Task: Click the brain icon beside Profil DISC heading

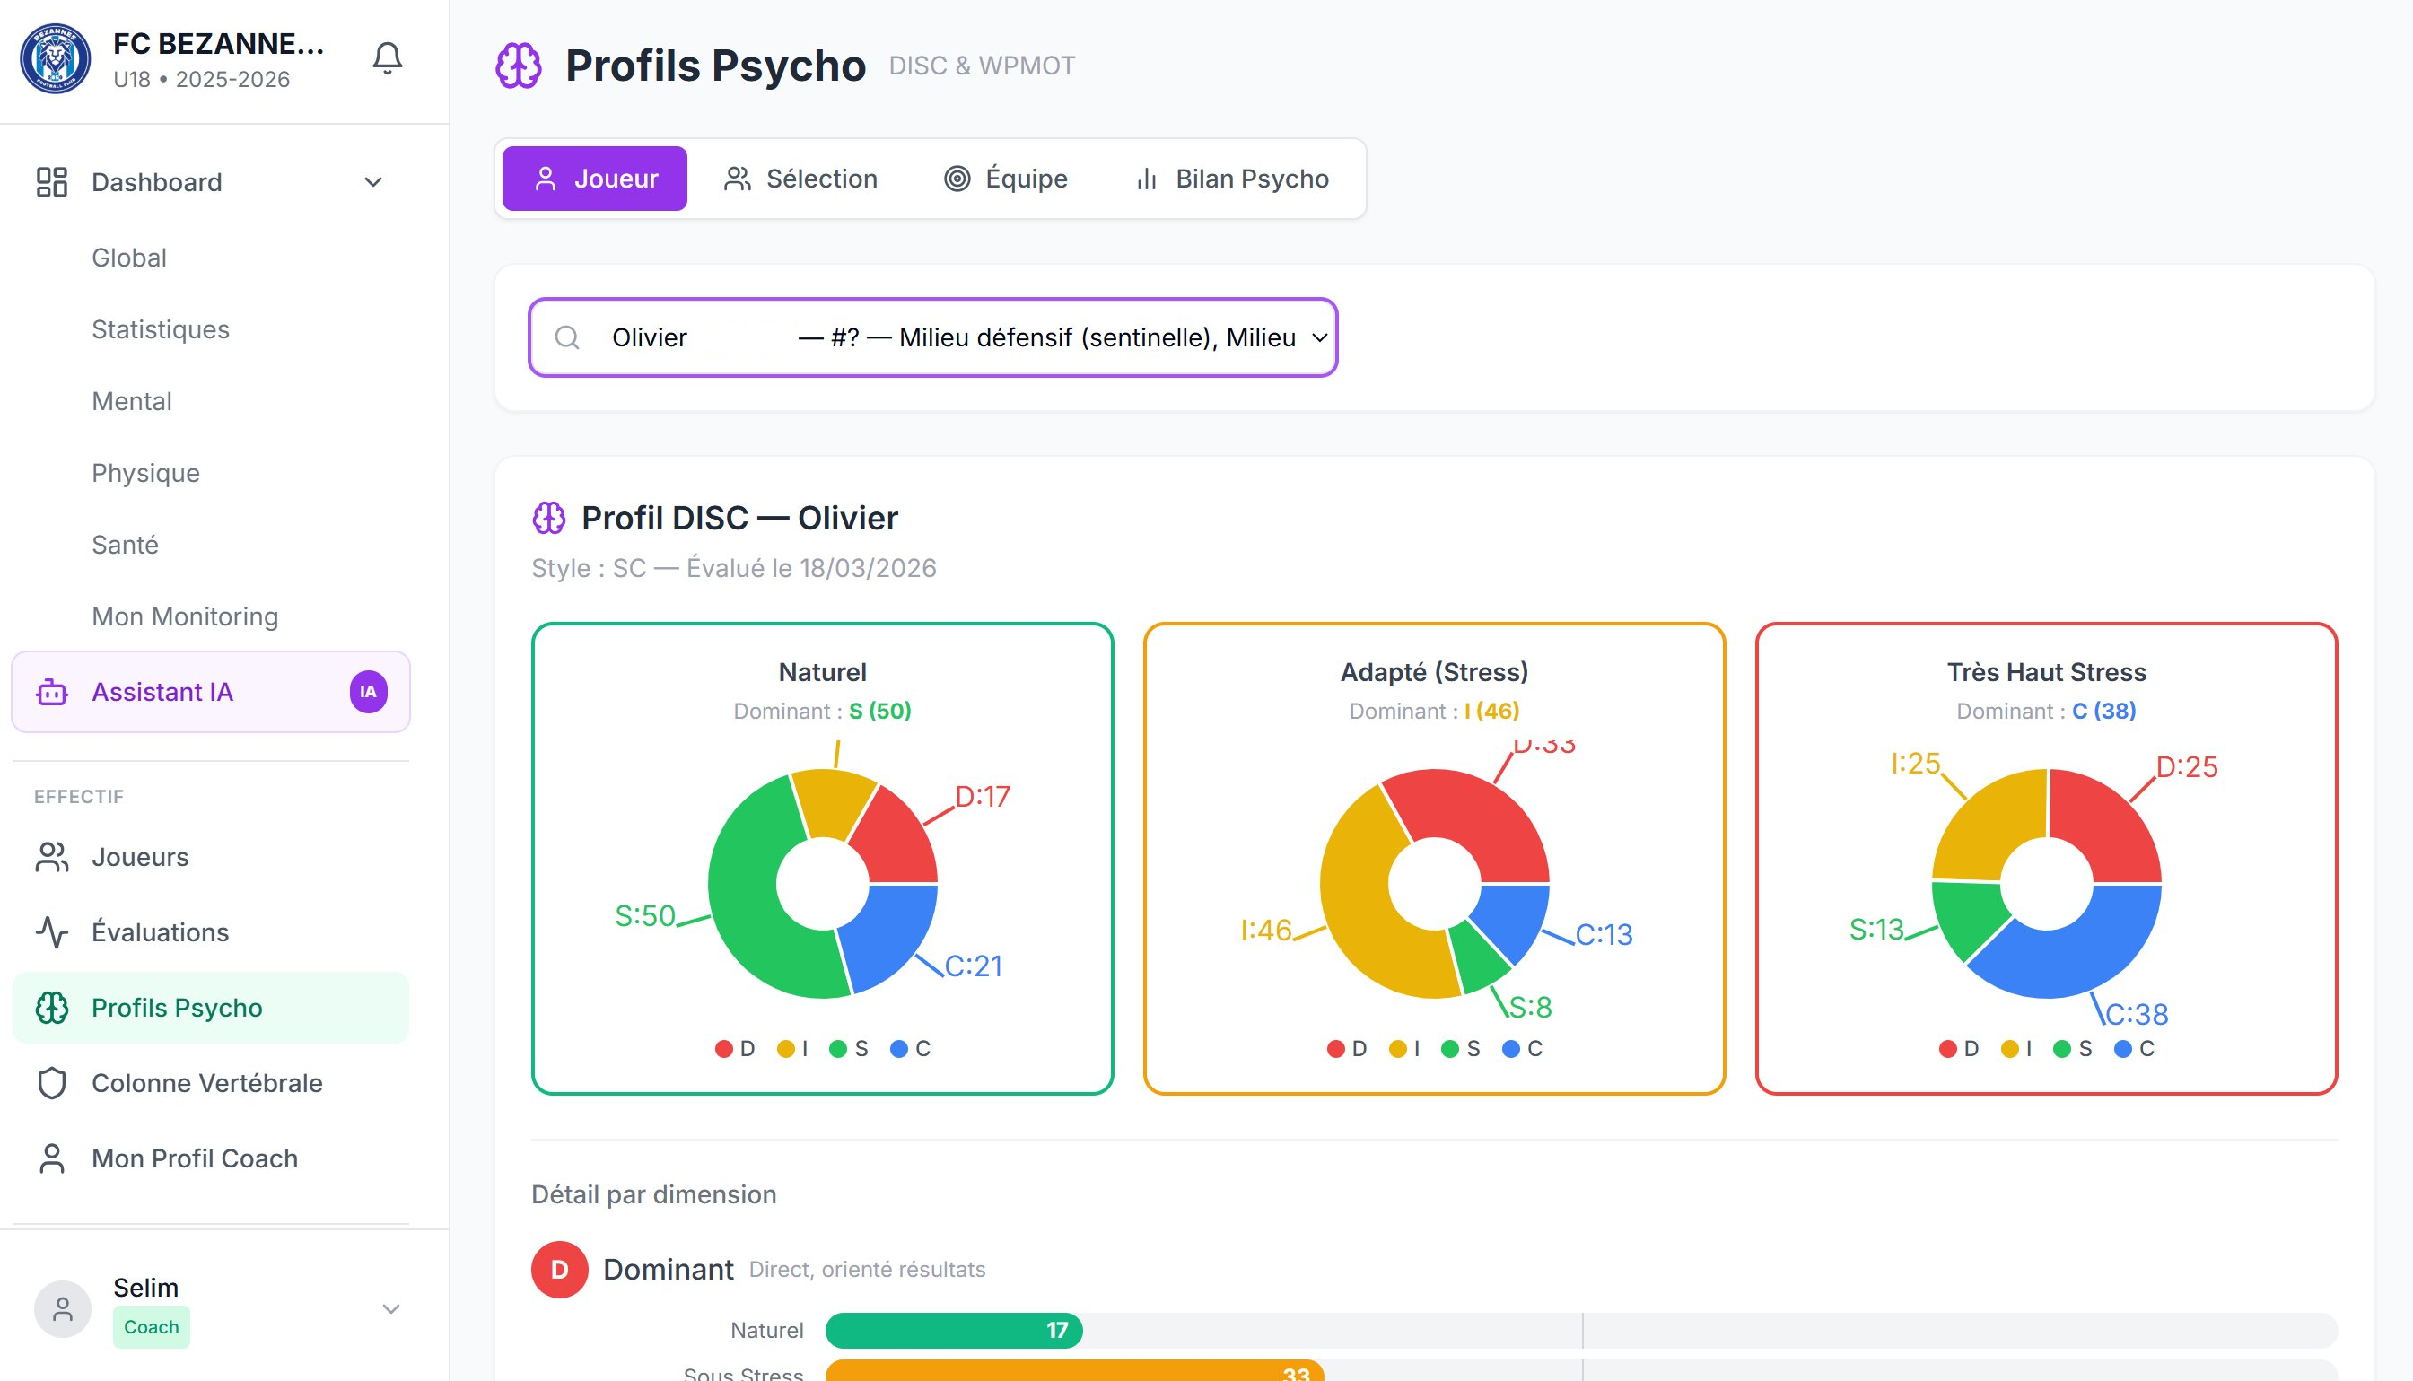Action: point(549,518)
